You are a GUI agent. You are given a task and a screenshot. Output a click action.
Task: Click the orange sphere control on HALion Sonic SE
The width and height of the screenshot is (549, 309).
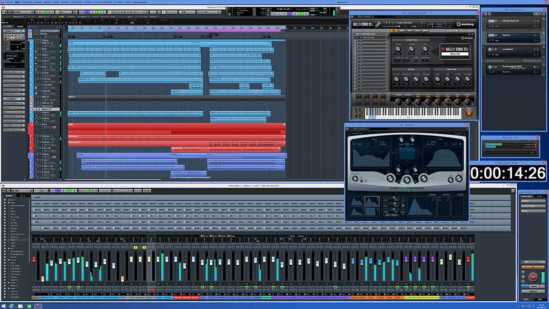coord(469,113)
